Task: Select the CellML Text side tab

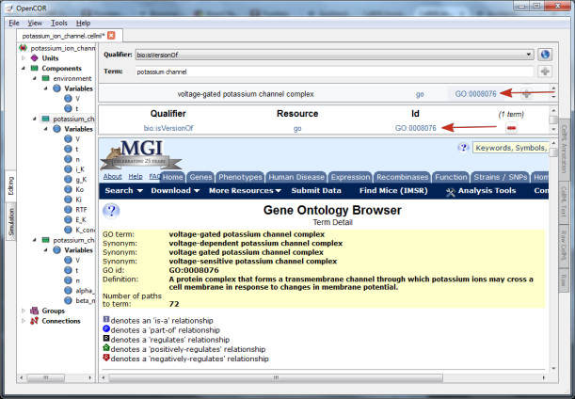Action: click(x=564, y=201)
